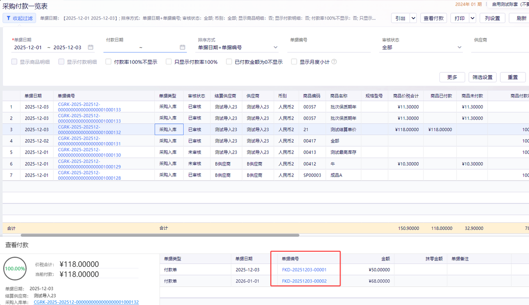Image resolution: width=529 pixels, height=305 pixels.
Task: Click the 供应商 filter input field
Action: coord(500,48)
